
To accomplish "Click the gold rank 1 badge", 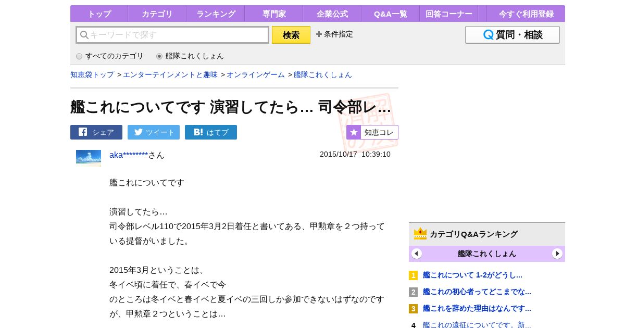I will tap(413, 275).
